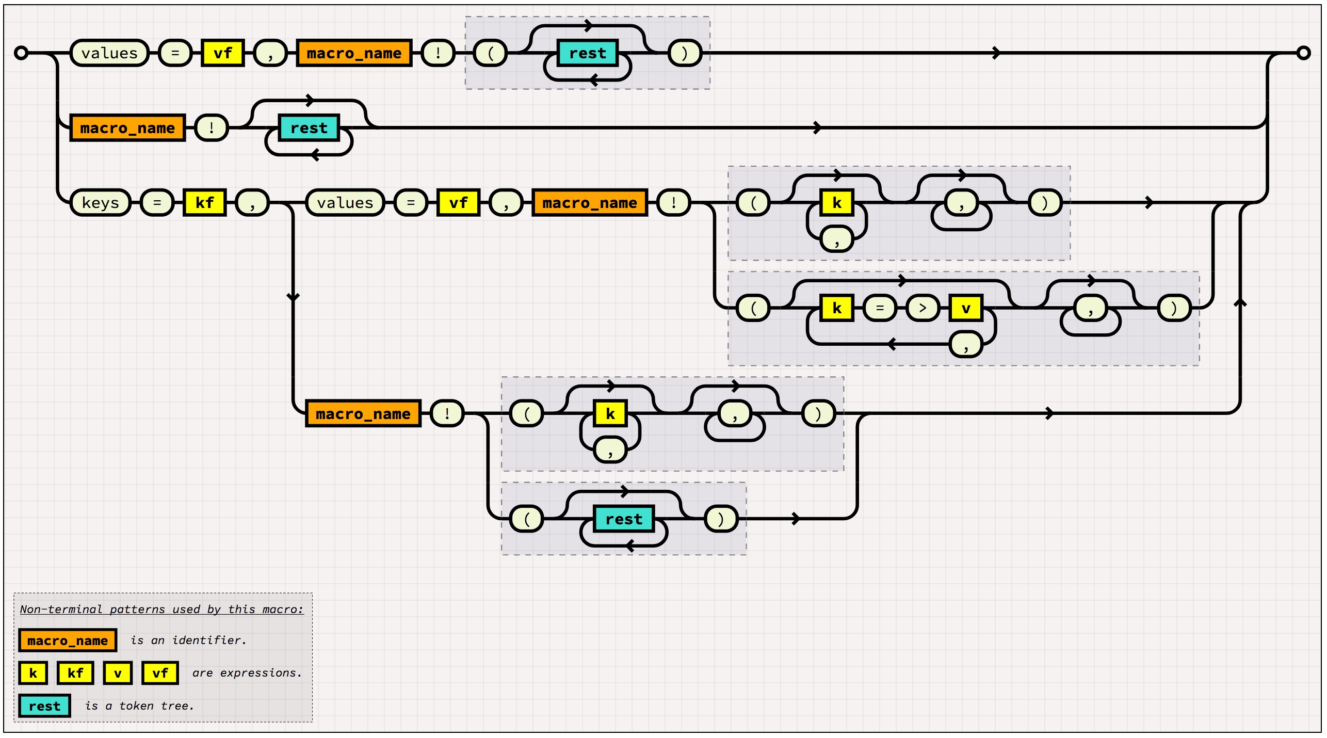Click the '>' terminal in the k => v group
This screenshot has height=738, width=1327.
(923, 309)
